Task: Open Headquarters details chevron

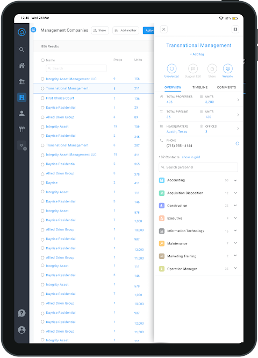Action: [x=238, y=129]
